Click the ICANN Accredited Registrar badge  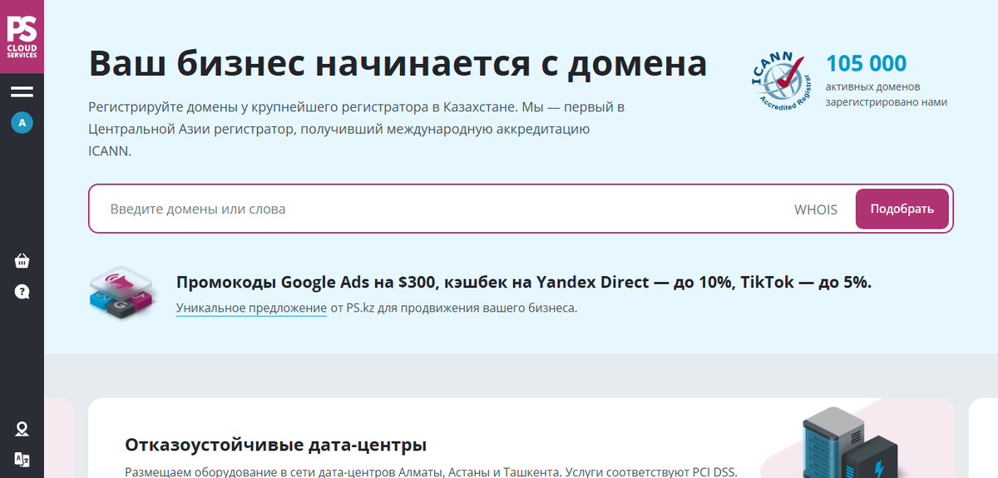783,82
